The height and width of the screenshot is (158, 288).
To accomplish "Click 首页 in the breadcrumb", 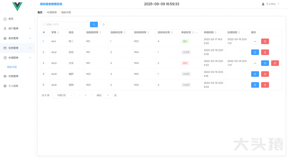I will [x=40, y=12].
